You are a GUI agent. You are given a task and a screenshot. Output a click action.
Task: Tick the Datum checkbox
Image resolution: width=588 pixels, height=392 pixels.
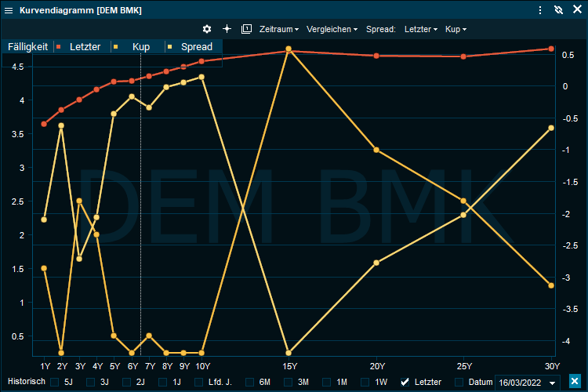[x=459, y=382]
